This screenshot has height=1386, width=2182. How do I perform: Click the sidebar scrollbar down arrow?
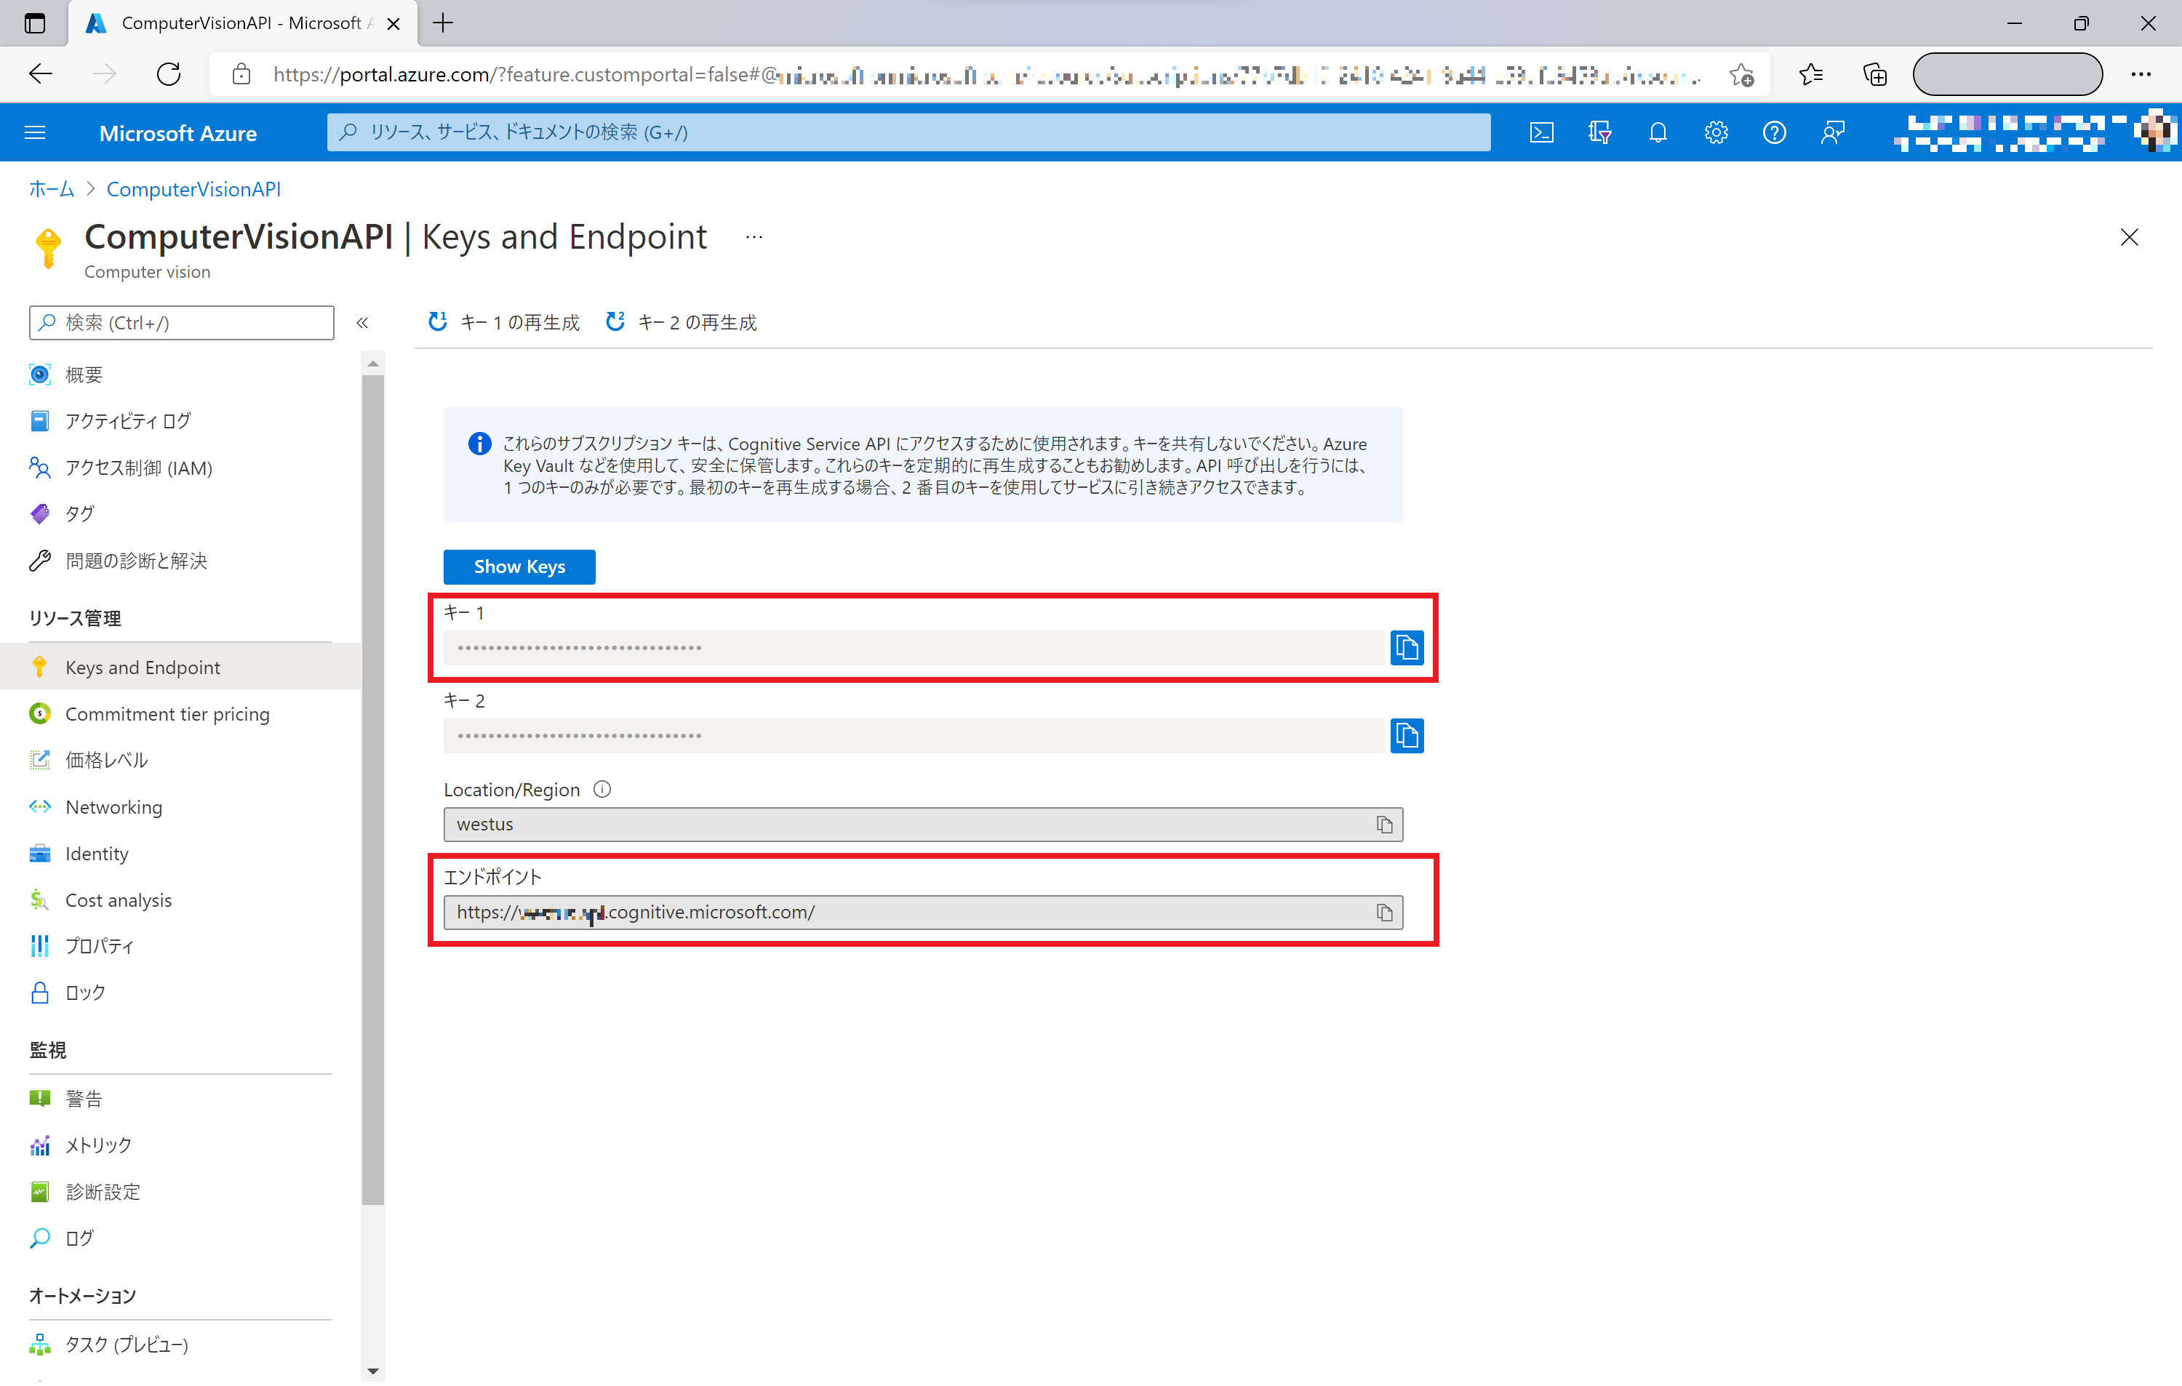pyautogui.click(x=372, y=1371)
